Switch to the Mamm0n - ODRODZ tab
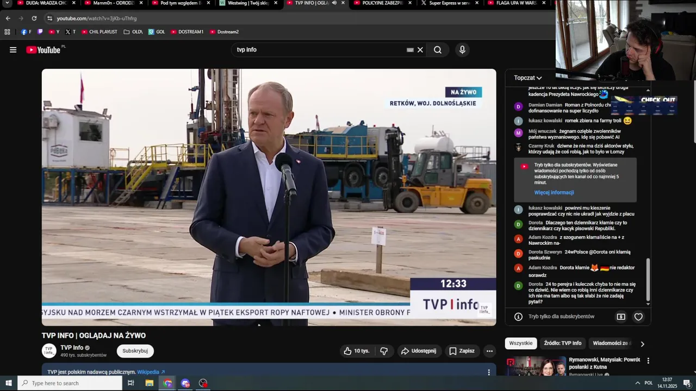The height and width of the screenshot is (391, 696). 113,3
